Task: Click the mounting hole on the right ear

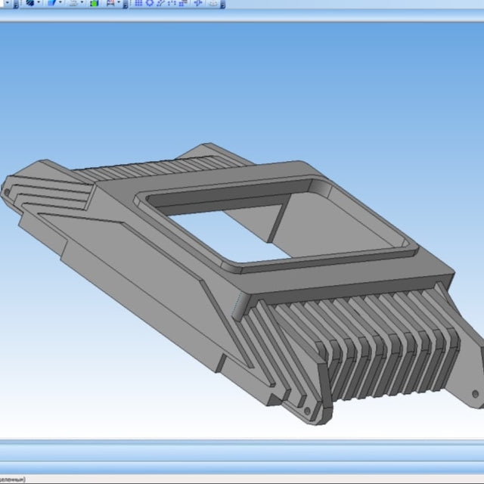Action: tap(474, 394)
